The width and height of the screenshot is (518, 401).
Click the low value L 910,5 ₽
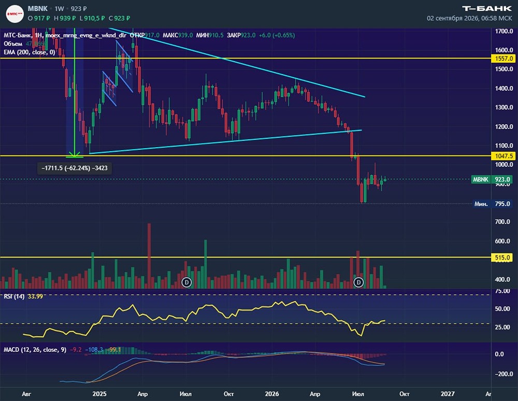click(x=92, y=18)
